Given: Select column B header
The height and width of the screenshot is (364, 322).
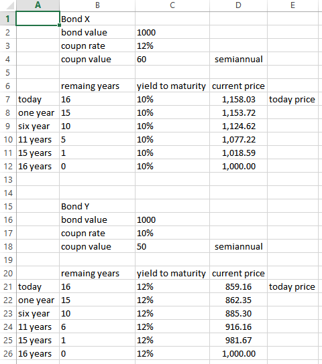Looking at the screenshot, I should click(97, 5).
